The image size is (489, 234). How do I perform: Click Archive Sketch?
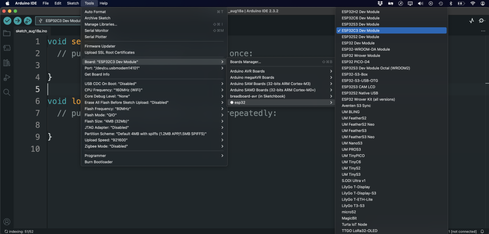pyautogui.click(x=154, y=18)
